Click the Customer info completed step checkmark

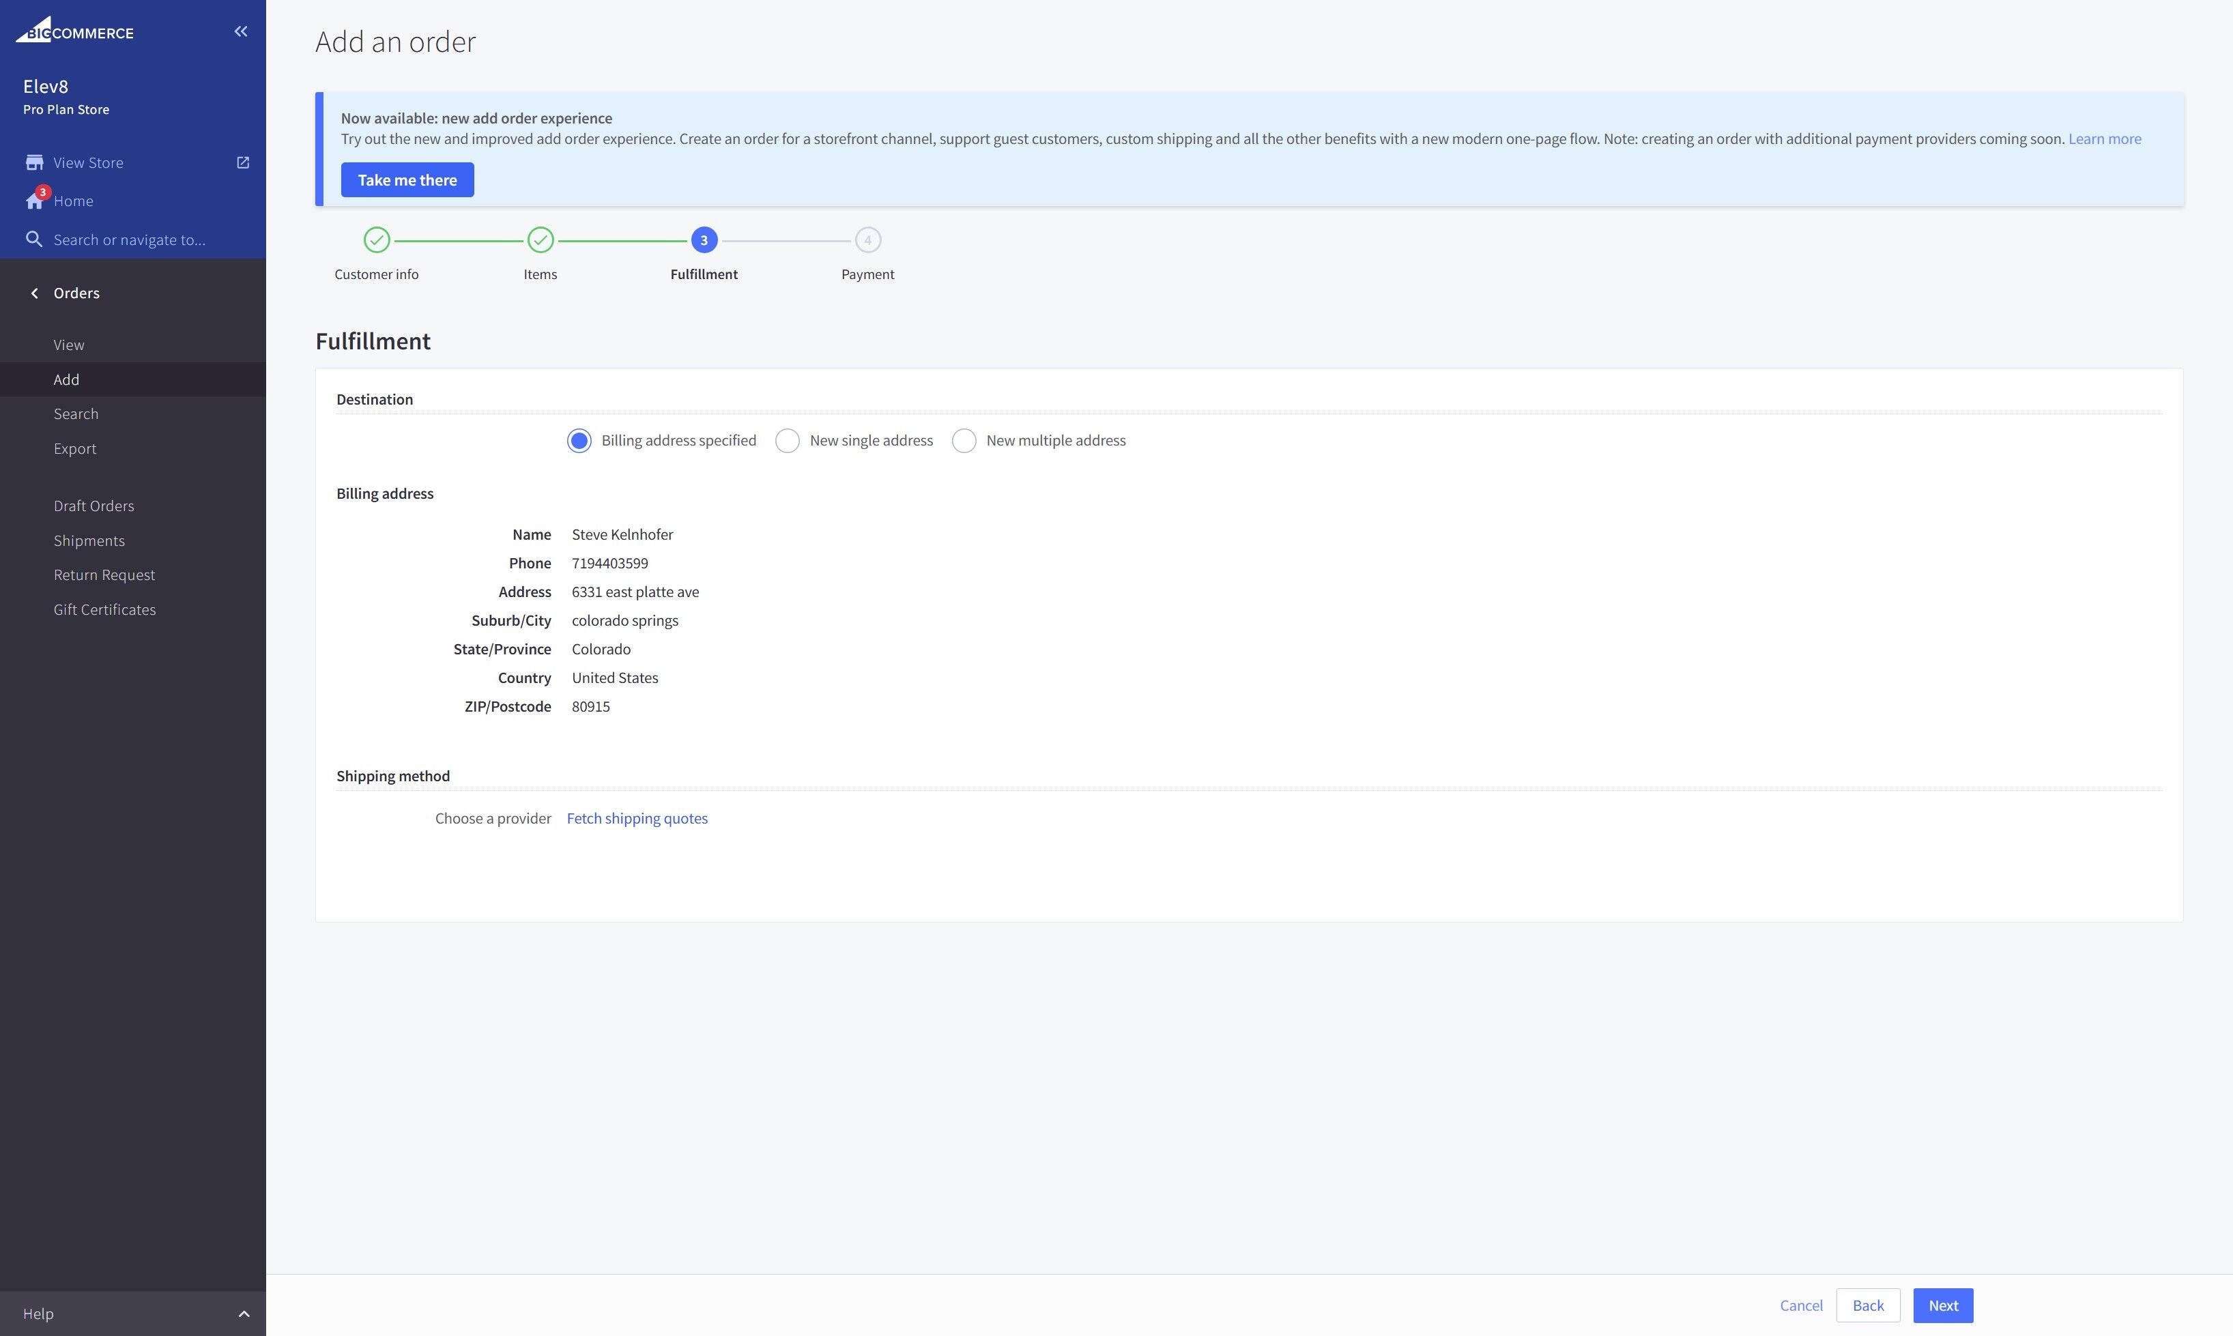coord(376,239)
